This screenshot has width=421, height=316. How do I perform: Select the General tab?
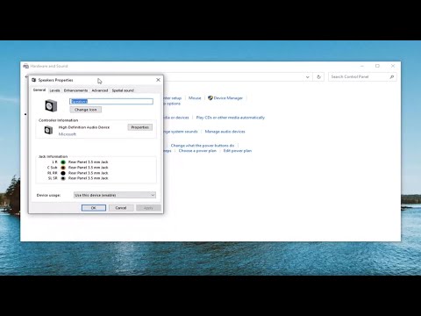pyautogui.click(x=39, y=90)
